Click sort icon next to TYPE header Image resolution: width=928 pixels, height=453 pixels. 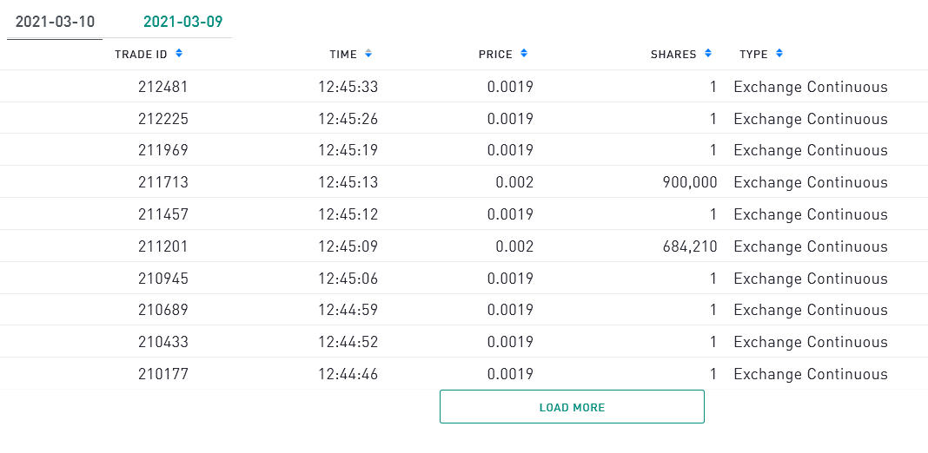pos(779,54)
